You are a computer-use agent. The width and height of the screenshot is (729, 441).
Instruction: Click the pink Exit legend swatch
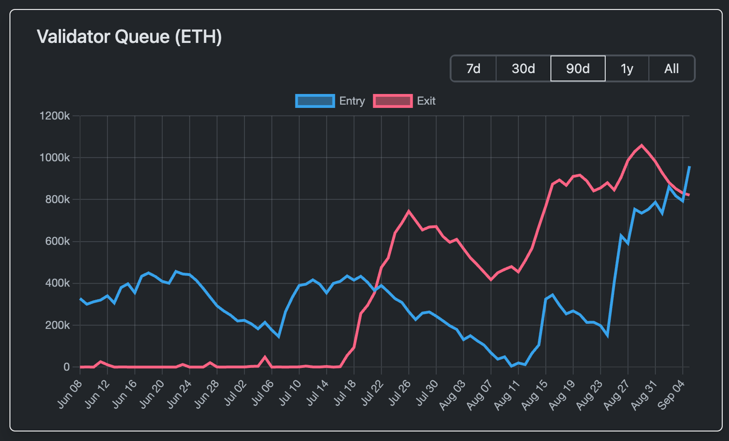[393, 101]
